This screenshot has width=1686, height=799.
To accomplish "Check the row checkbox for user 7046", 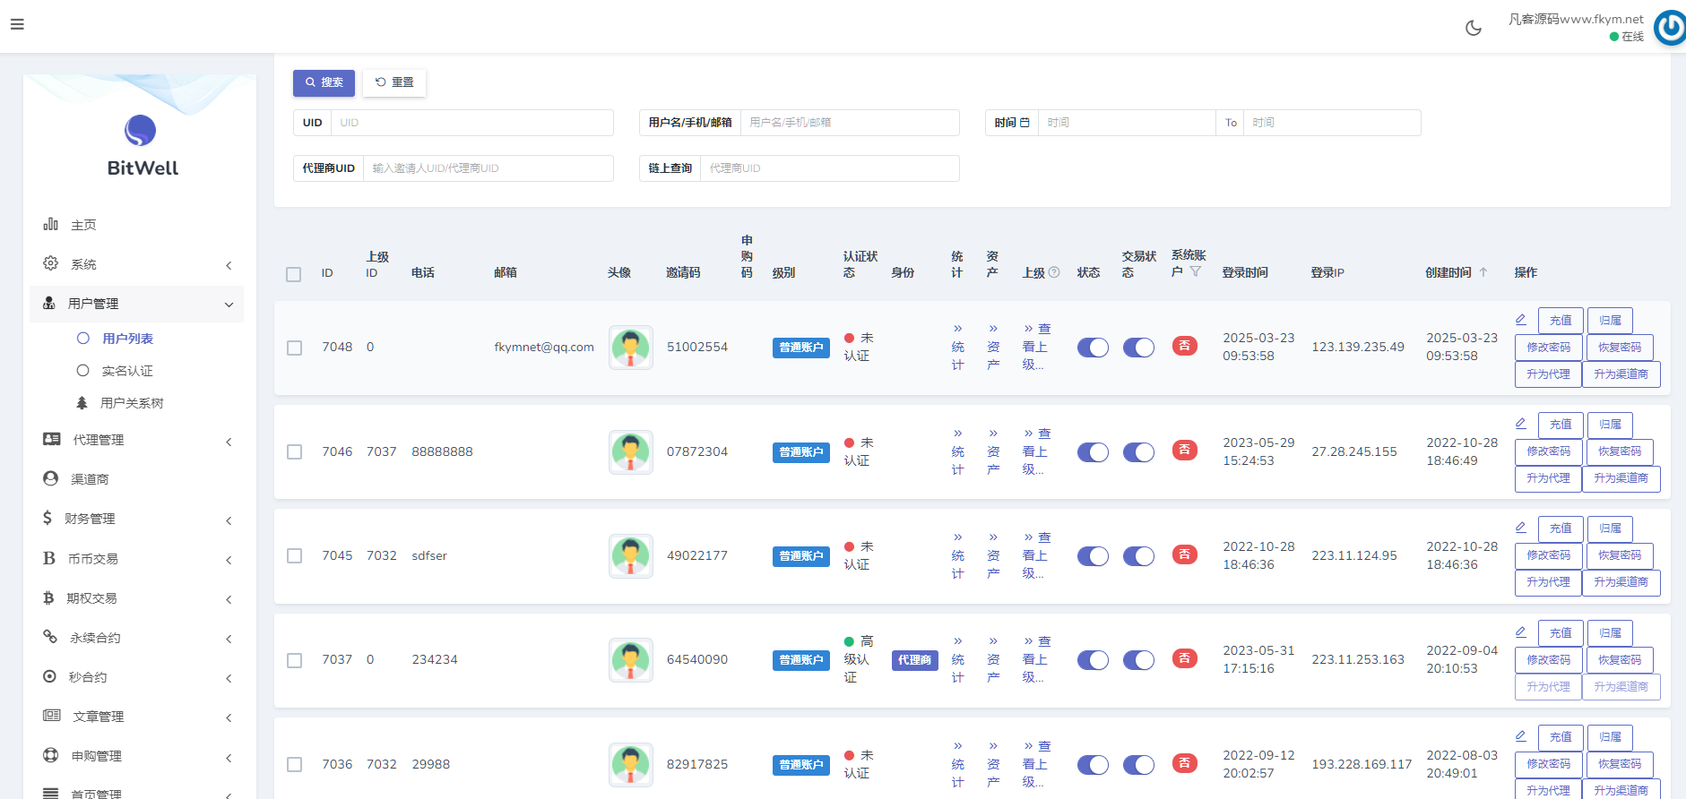I will tap(294, 452).
